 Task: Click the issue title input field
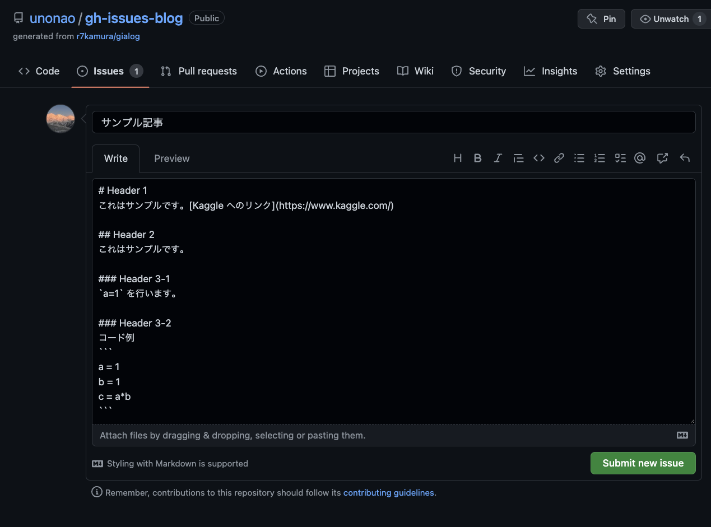coord(392,122)
